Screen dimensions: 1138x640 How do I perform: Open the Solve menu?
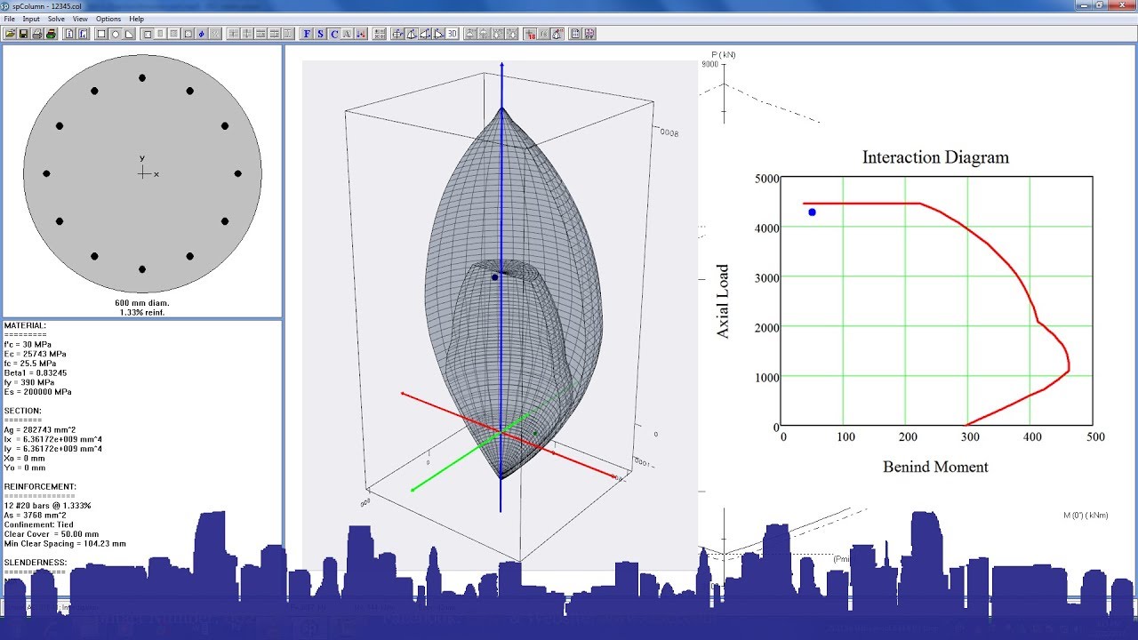point(56,18)
